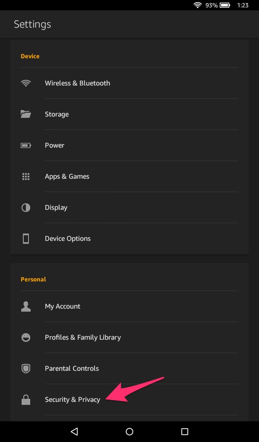Image resolution: width=259 pixels, height=442 pixels.
Task: Open Wireless & Bluetooth settings
Action: tap(77, 83)
